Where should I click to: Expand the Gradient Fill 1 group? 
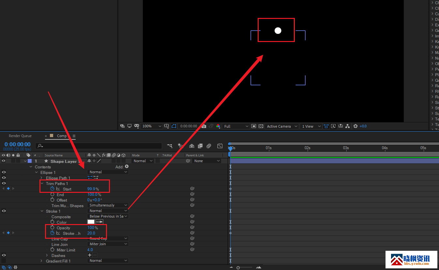coord(41,261)
